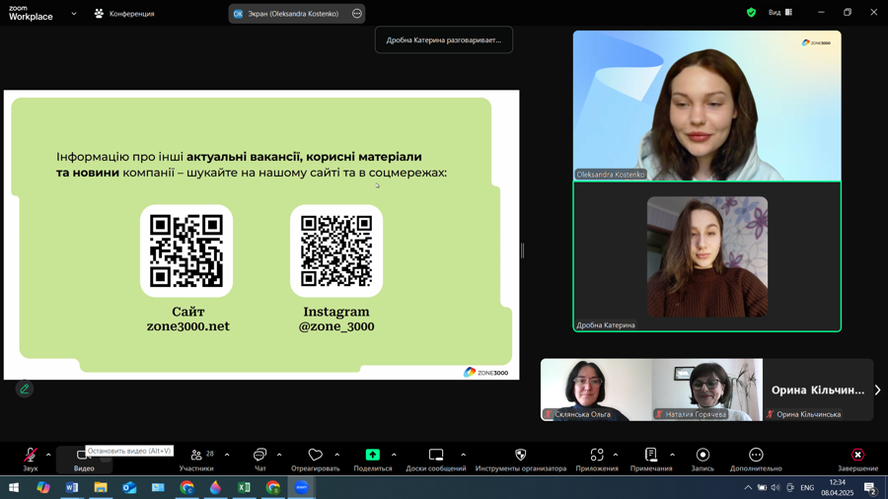The width and height of the screenshot is (888, 499).
Task: Show hidden system tray icons
Action: (748, 487)
